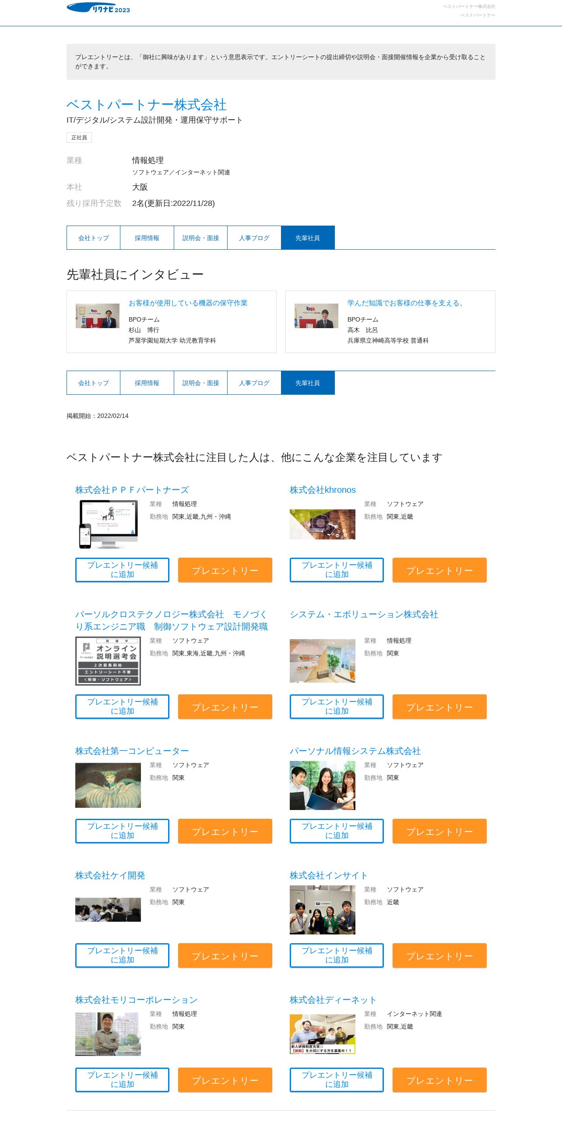The height and width of the screenshot is (1125, 562).
Task: Select the lower 会社トップ tab
Action: click(x=93, y=383)
